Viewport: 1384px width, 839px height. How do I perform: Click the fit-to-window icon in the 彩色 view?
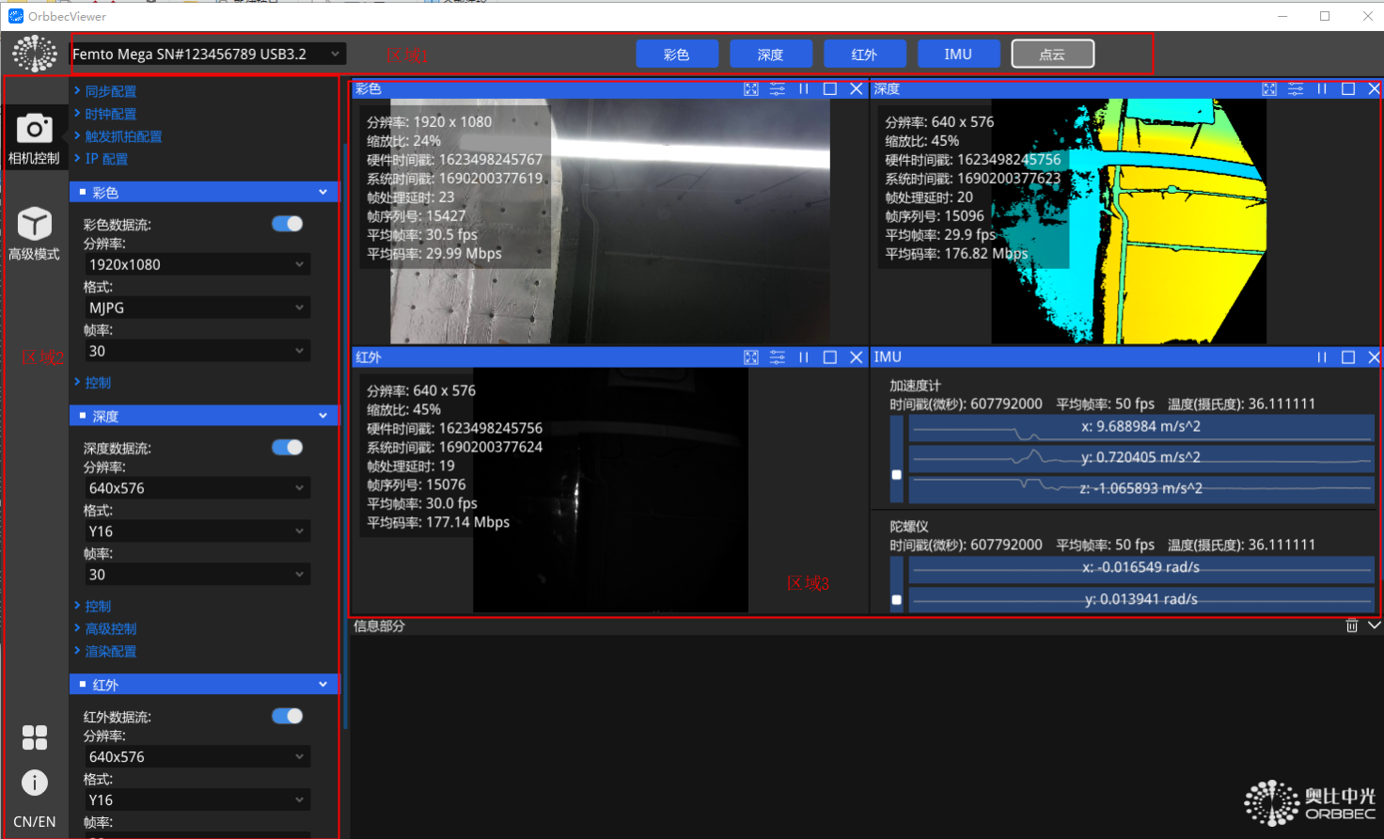tap(751, 89)
